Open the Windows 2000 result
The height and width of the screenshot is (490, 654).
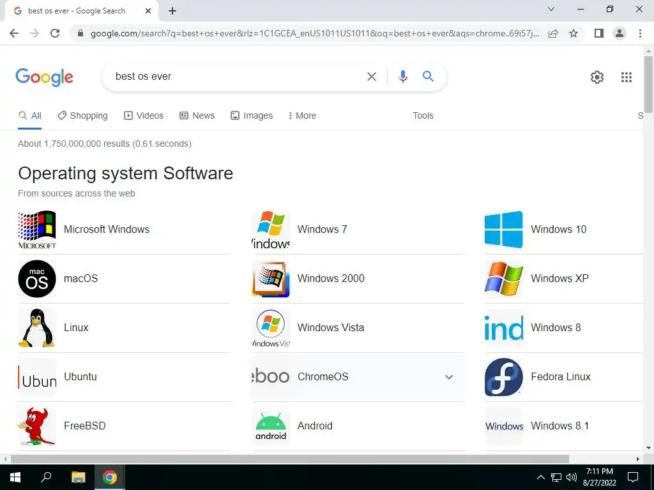pos(358,279)
